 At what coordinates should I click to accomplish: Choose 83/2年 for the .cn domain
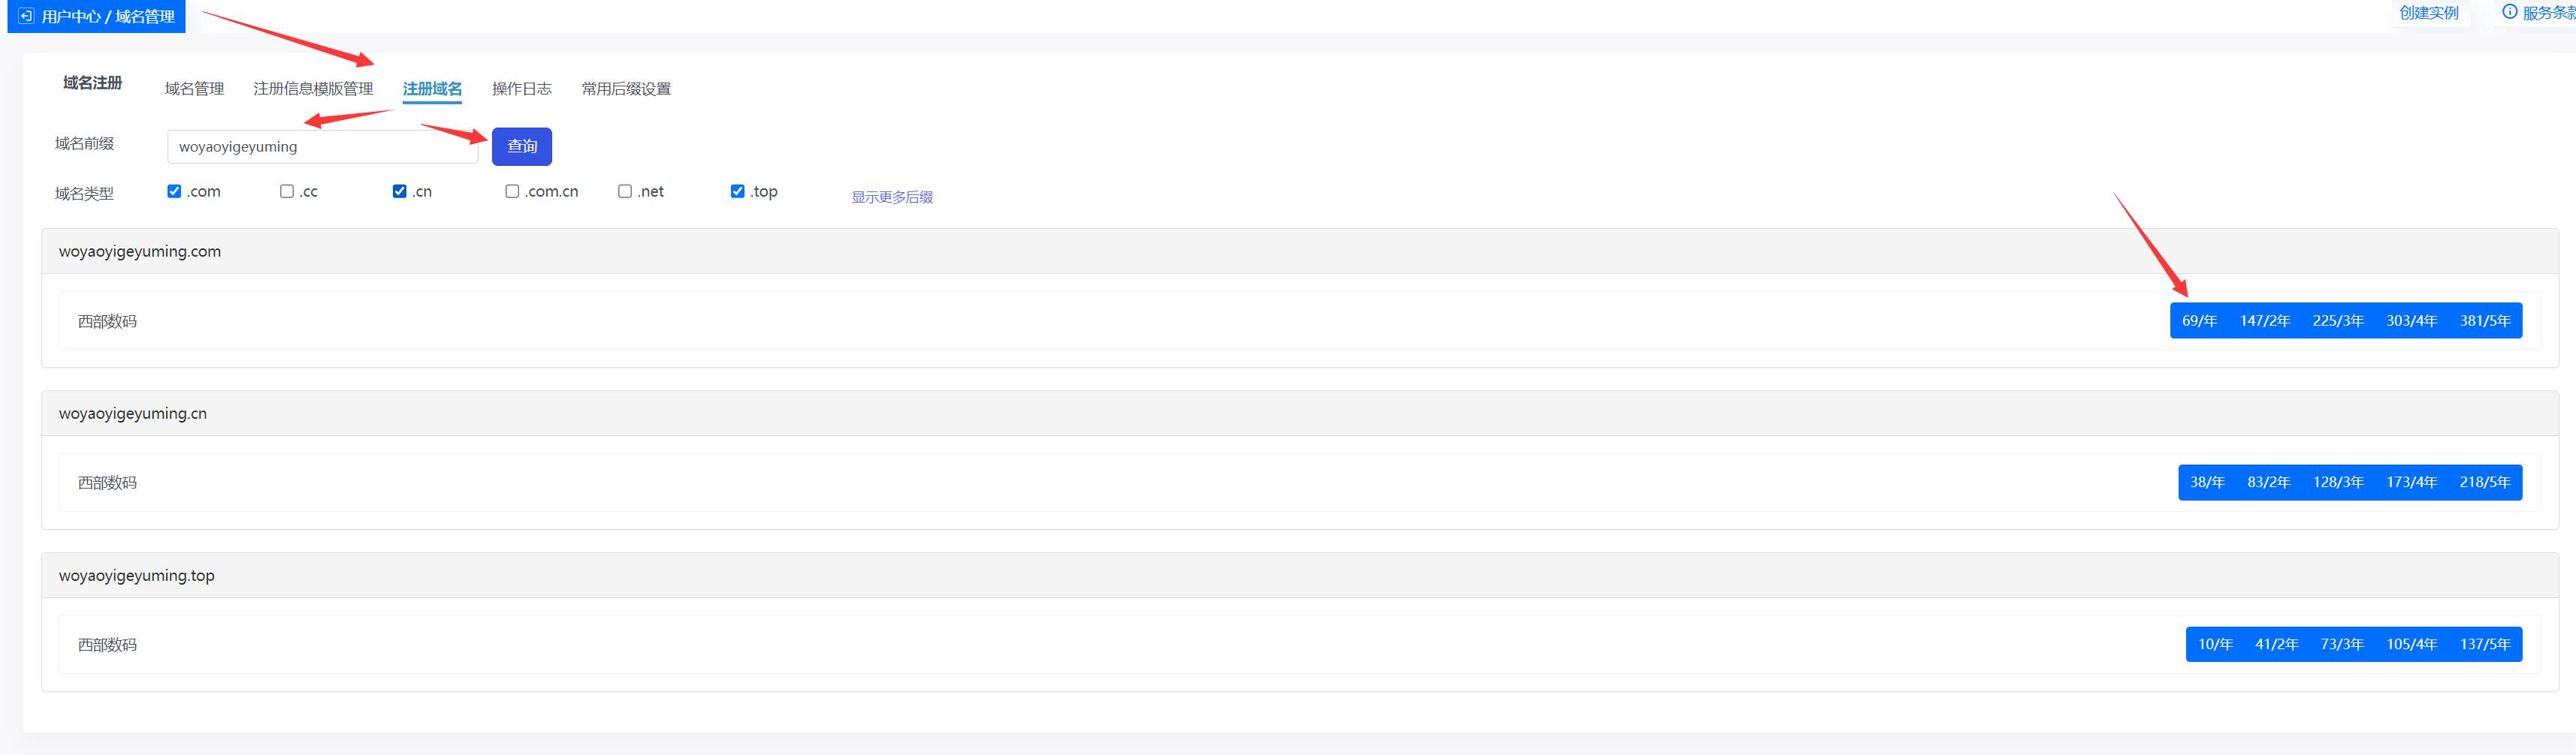coord(2268,483)
